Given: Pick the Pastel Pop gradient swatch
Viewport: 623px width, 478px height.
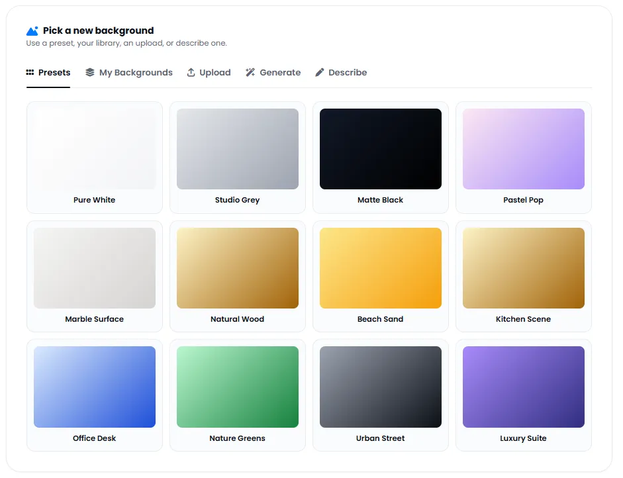Looking at the screenshot, I should tap(524, 149).
